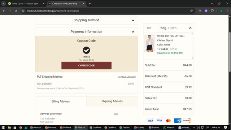Click the WHITE BUTTON UP TWE... product title

pyautogui.click(x=171, y=36)
